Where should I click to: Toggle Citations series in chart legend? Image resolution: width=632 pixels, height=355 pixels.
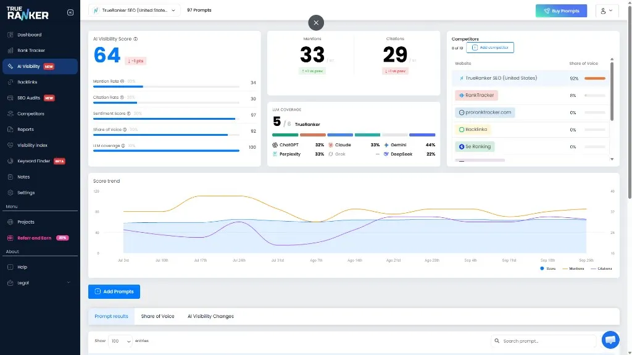pos(601,269)
